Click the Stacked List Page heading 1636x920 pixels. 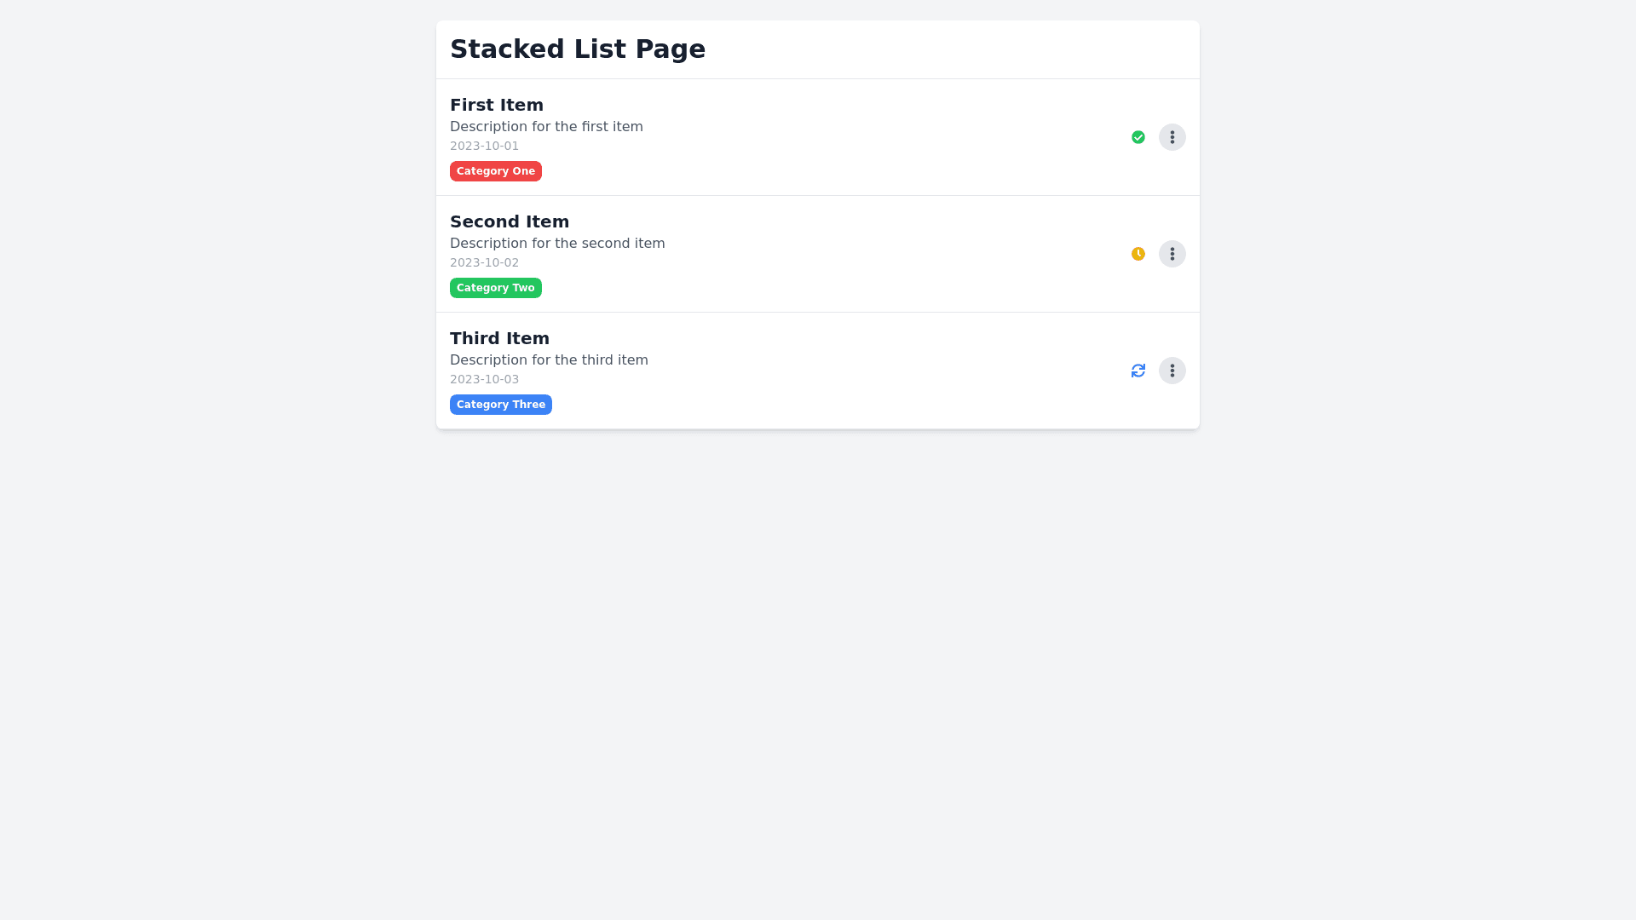pyautogui.click(x=578, y=49)
